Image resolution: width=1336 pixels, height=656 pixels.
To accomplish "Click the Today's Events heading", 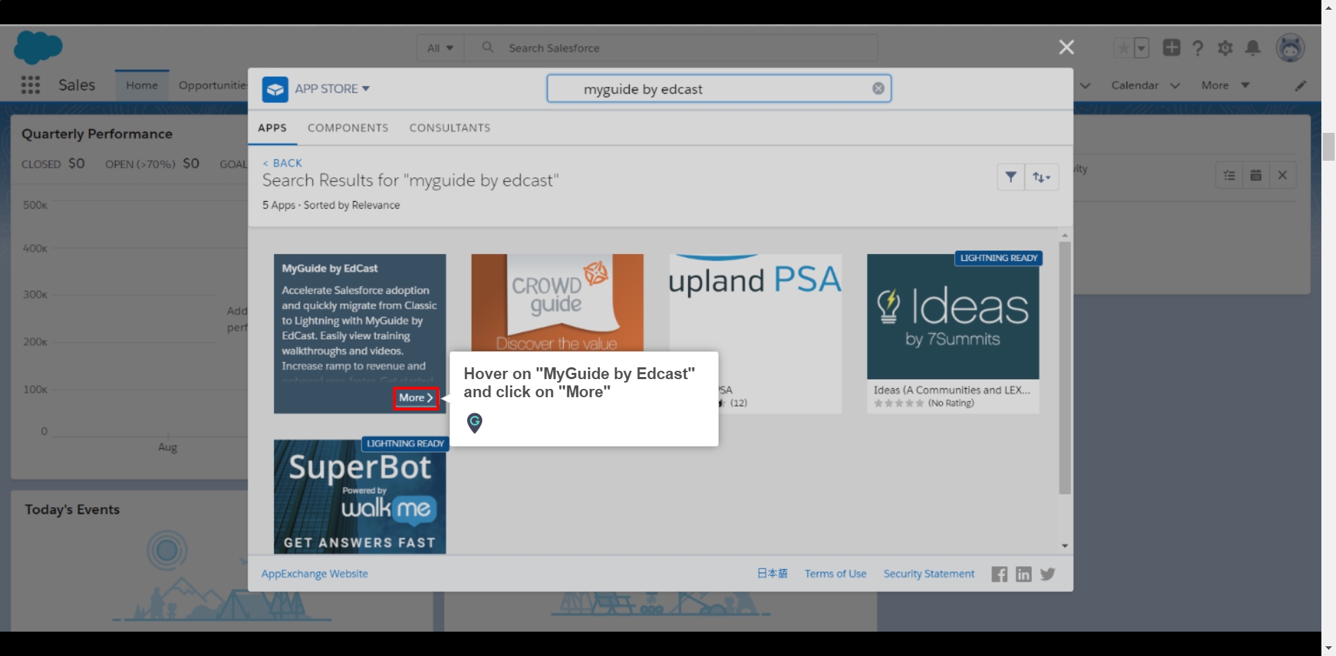I will tap(72, 509).
